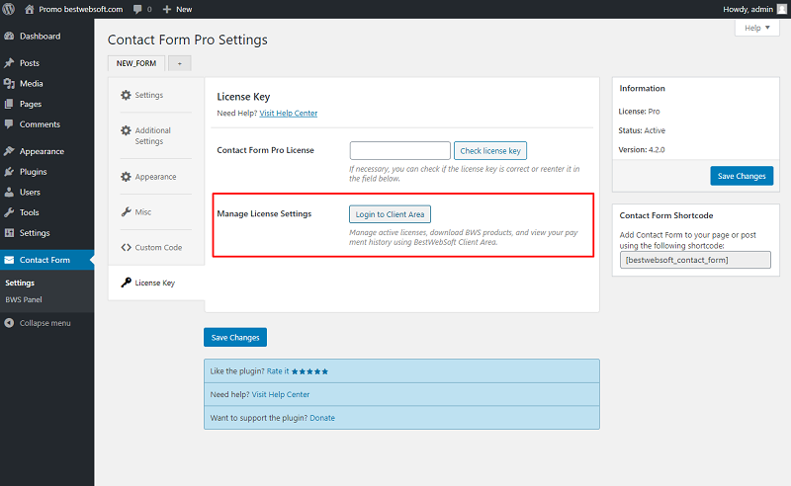Click Save Changes below the license panel
This screenshot has width=791, height=486.
click(x=235, y=337)
